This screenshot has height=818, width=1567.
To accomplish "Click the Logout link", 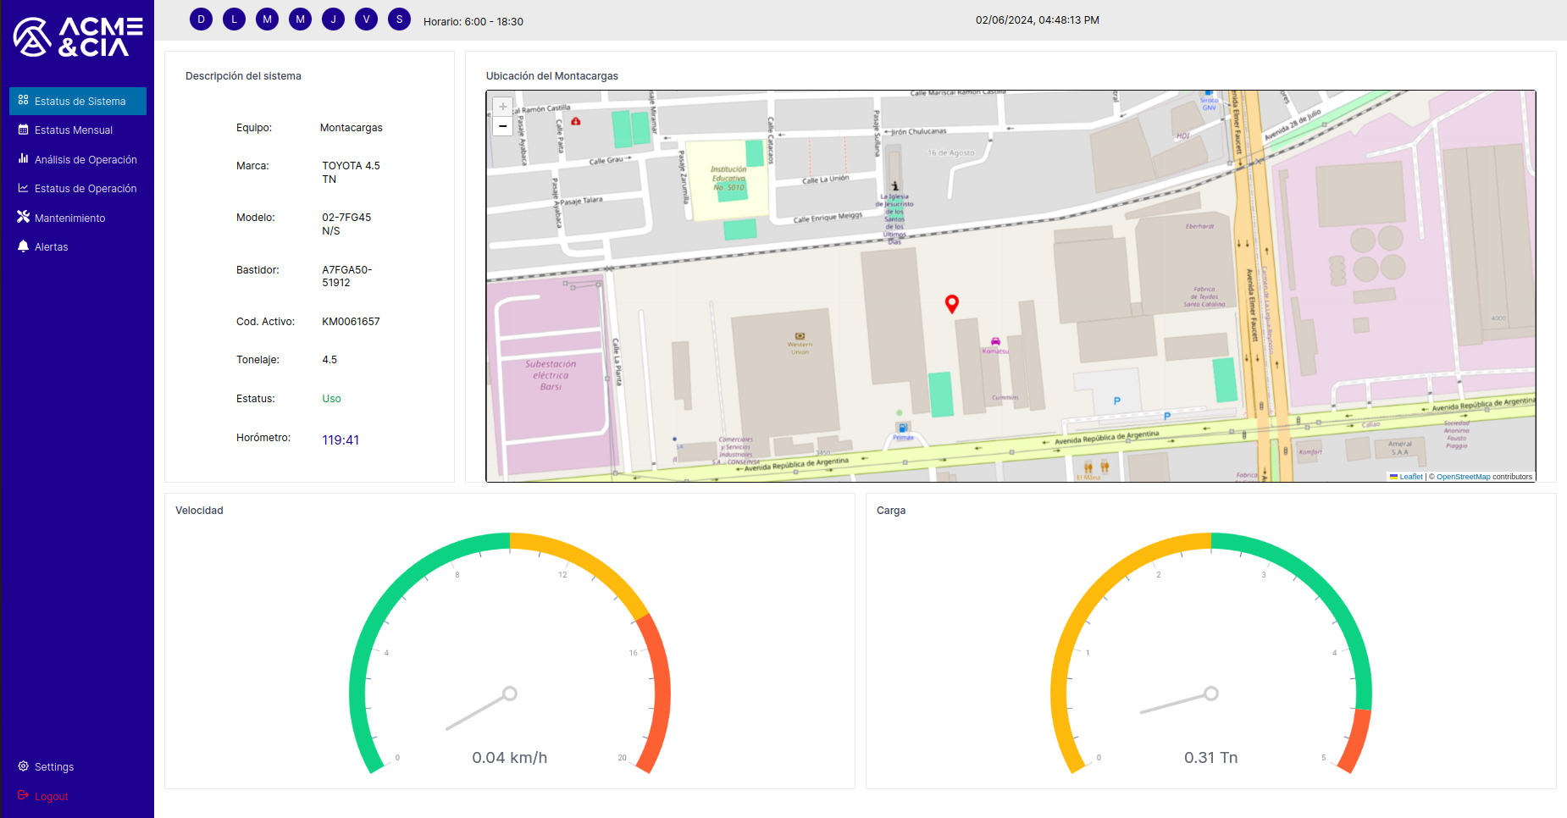I will 51,796.
